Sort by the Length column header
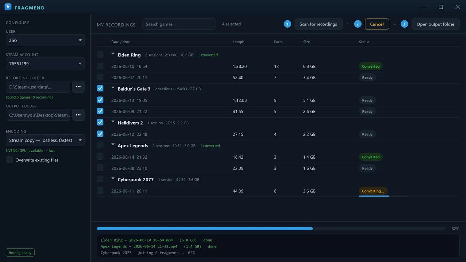466x262 pixels. (238, 42)
